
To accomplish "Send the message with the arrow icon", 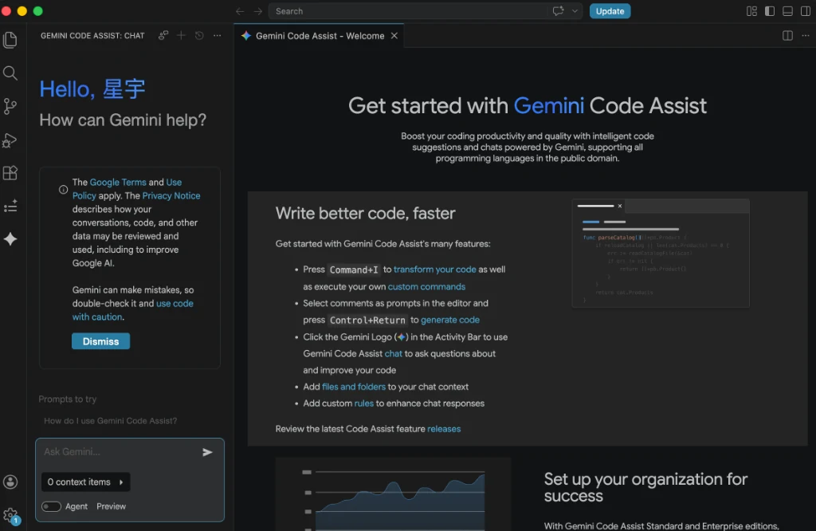I will click(x=207, y=452).
